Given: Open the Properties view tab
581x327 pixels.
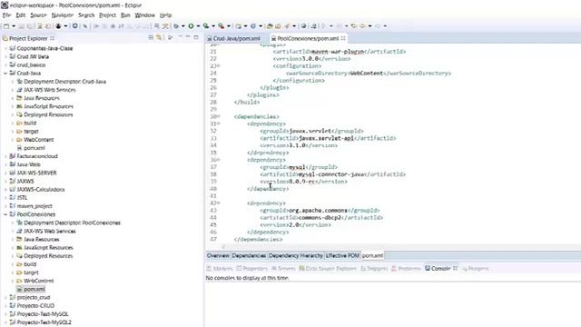Looking at the screenshot, I should pyautogui.click(x=251, y=269).
